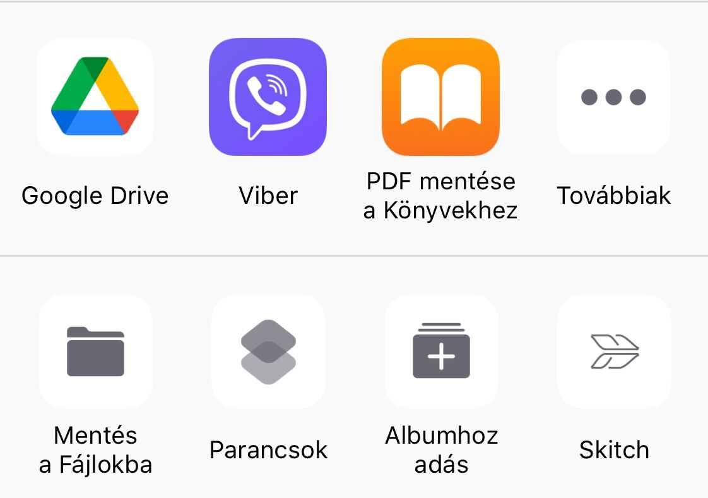The image size is (708, 498).
Task: Select the Parancsok label text
Action: pyautogui.click(x=268, y=449)
